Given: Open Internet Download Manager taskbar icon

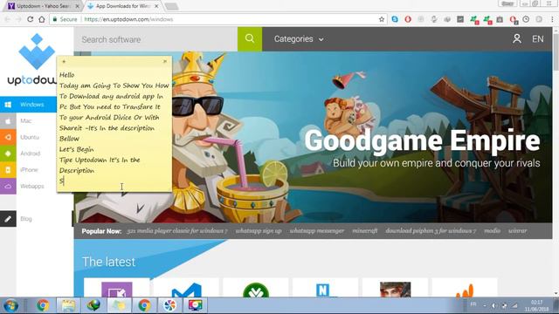Looking at the screenshot, I should point(93,305).
